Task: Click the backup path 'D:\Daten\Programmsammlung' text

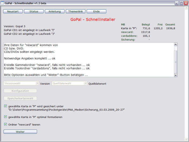Action: pyautogui.click(x=66, y=110)
